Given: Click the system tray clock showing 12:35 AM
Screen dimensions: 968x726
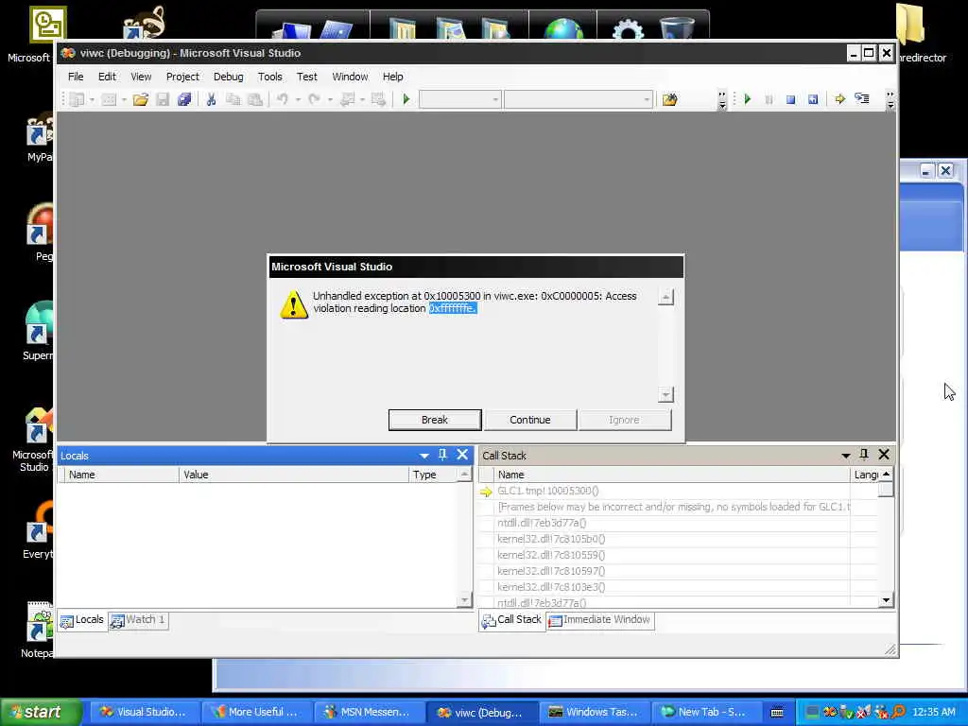Looking at the screenshot, I should point(933,713).
